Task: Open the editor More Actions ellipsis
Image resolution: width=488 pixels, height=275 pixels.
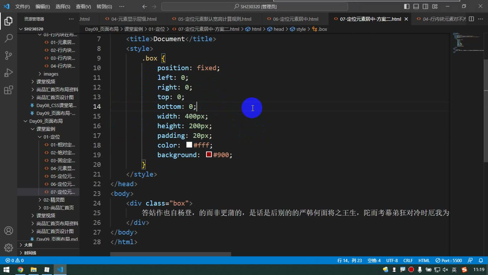Action: (x=481, y=19)
